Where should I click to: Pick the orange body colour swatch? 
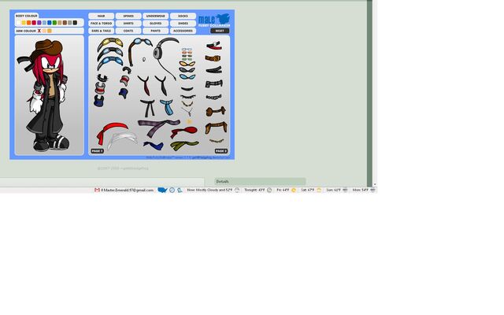[28, 23]
